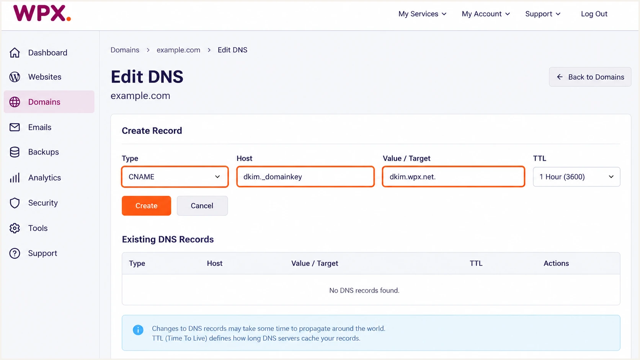Go to Websites in the sidebar

(x=49, y=77)
